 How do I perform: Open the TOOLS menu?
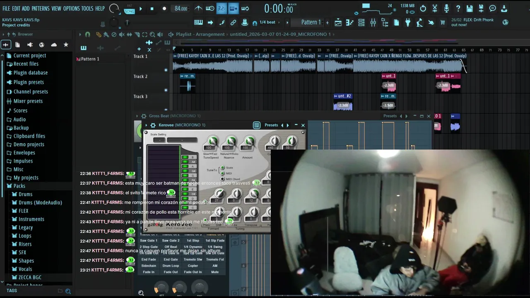click(87, 8)
